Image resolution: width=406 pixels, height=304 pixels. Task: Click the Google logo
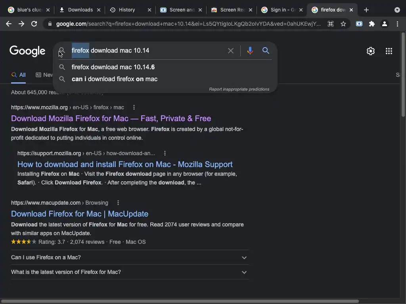pos(27,51)
